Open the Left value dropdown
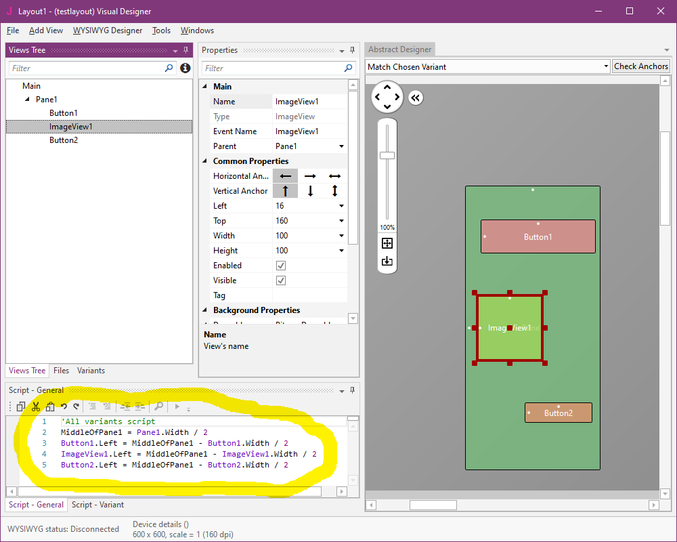This screenshot has height=542, width=677. pos(341,206)
